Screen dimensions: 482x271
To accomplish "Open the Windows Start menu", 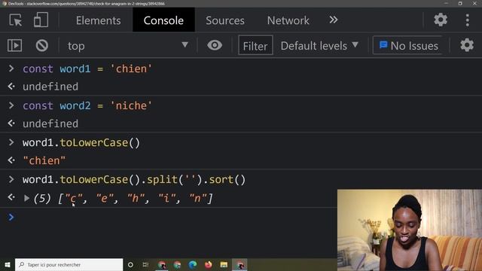I will pyautogui.click(x=8, y=264).
